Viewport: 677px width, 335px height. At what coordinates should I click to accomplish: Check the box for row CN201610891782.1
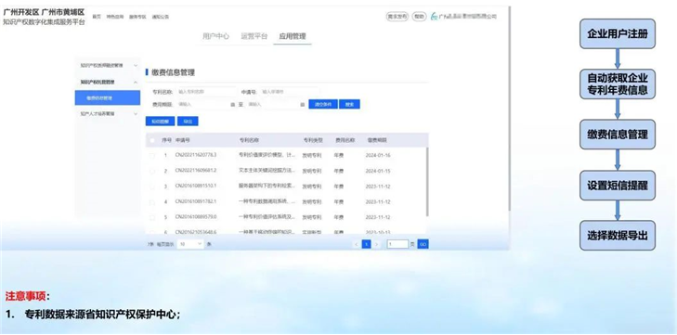point(151,201)
